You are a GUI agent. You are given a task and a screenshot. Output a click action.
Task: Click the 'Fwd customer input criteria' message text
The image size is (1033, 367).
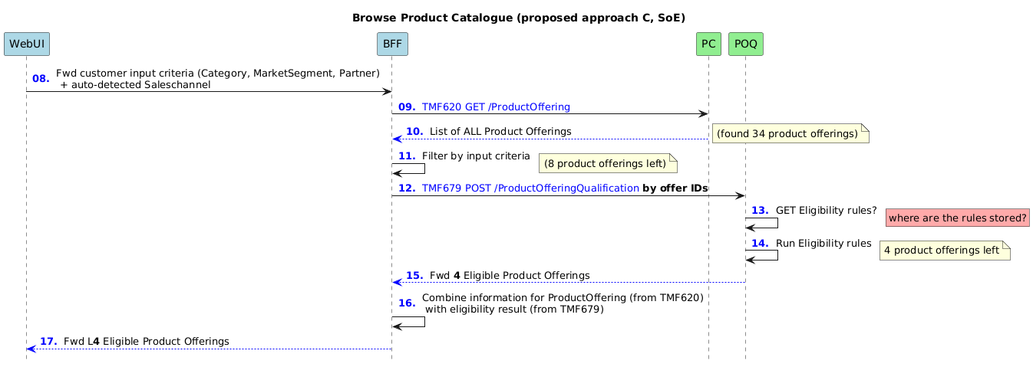[218, 79]
